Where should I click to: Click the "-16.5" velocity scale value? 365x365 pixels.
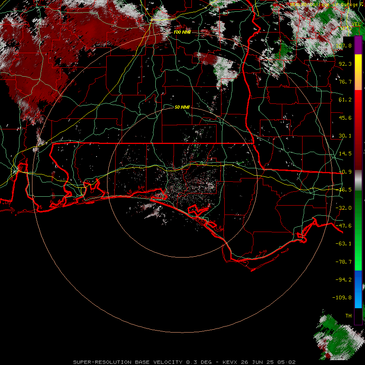point(345,190)
